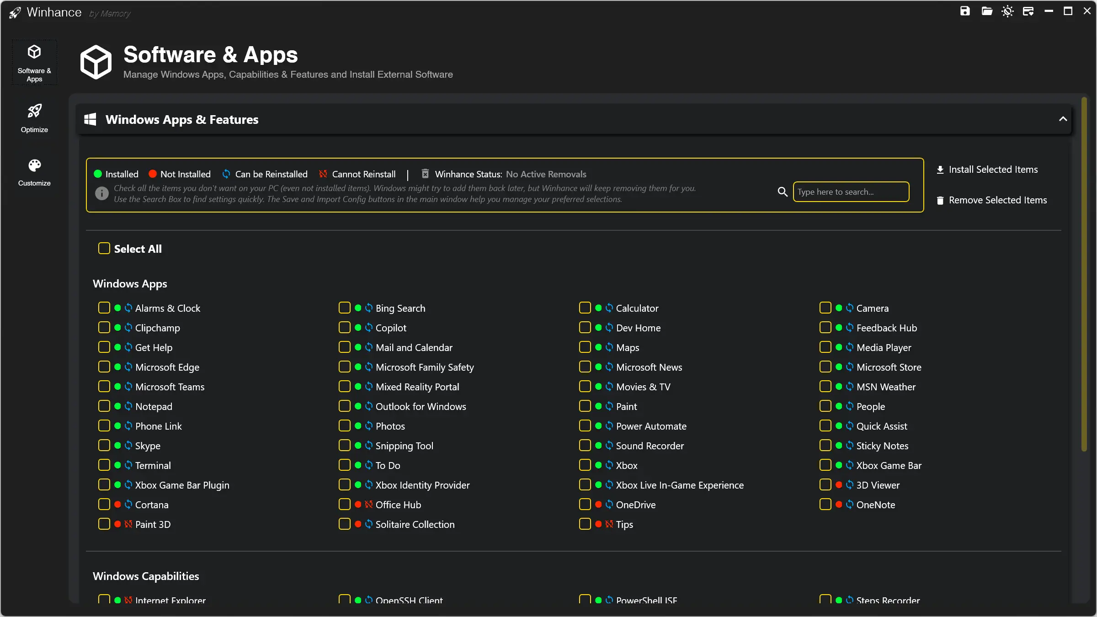
Task: Tick the Bing Search checkbox
Action: click(345, 308)
